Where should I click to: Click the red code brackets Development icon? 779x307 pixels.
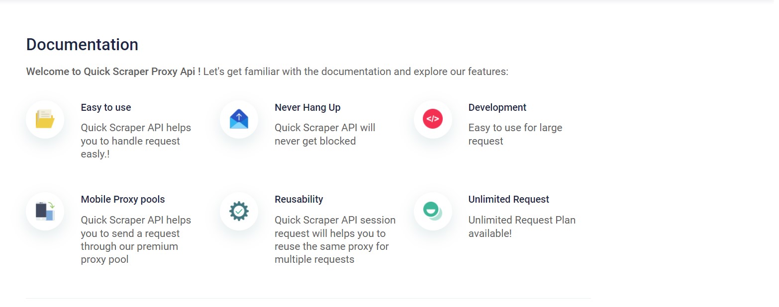pos(433,119)
